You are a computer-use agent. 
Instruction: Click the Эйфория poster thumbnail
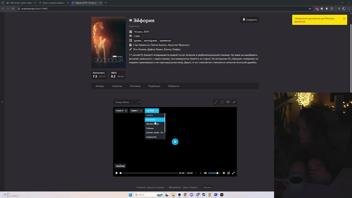pos(108,42)
